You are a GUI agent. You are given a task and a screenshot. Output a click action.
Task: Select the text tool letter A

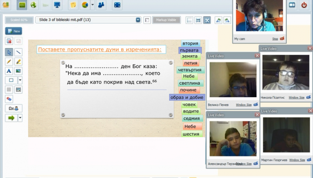(x=9, y=71)
